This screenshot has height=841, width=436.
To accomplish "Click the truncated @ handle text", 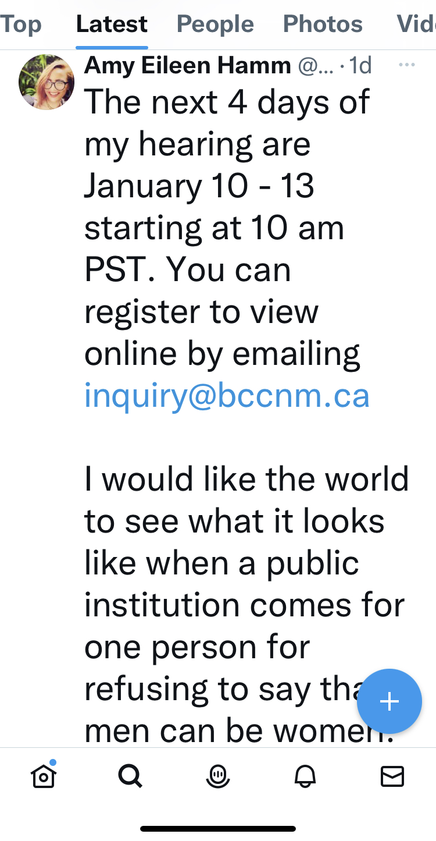I will click(x=316, y=66).
